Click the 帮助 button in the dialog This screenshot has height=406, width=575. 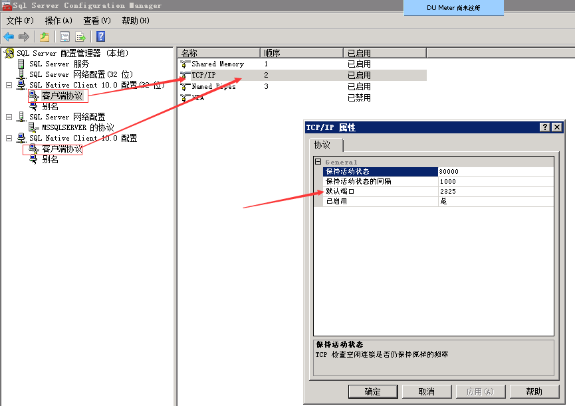(x=534, y=391)
